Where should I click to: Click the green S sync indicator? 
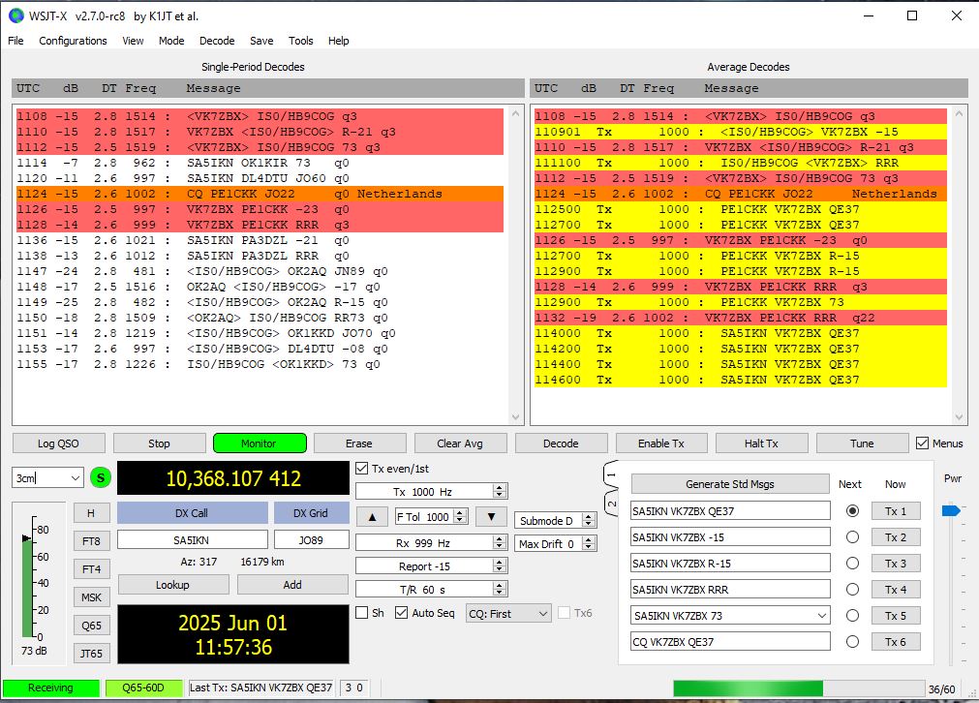point(101,478)
